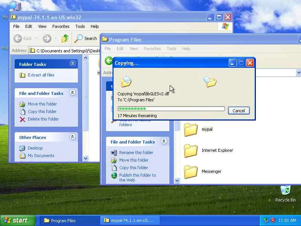Open My Documents from Other Places
301x226 pixels.
[37, 156]
